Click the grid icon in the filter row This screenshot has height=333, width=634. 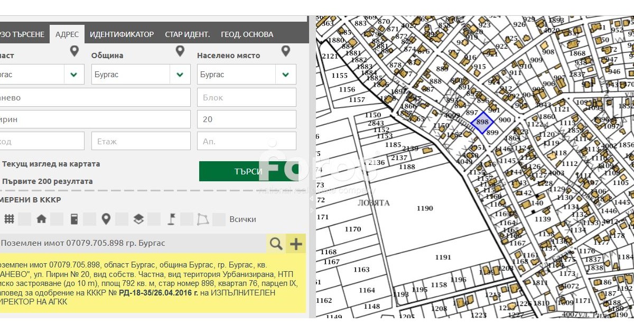pyautogui.click(x=9, y=219)
